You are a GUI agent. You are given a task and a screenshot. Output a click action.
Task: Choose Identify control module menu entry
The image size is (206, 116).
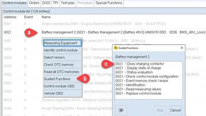pyautogui.click(x=62, y=50)
